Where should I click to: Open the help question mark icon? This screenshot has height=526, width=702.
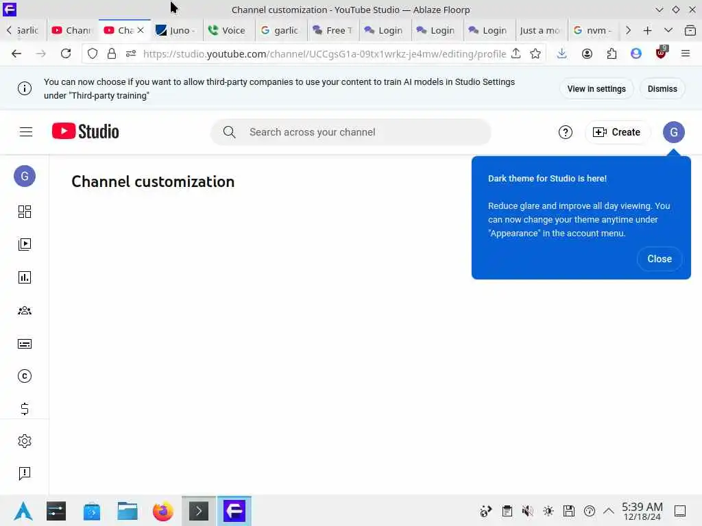[566, 132]
